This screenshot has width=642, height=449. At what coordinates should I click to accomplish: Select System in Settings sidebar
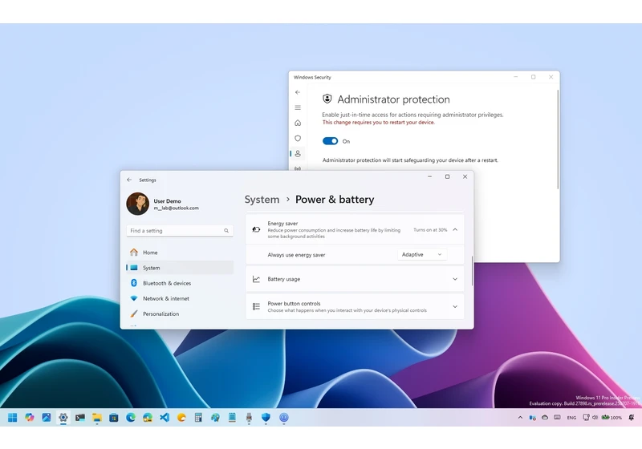click(180, 268)
